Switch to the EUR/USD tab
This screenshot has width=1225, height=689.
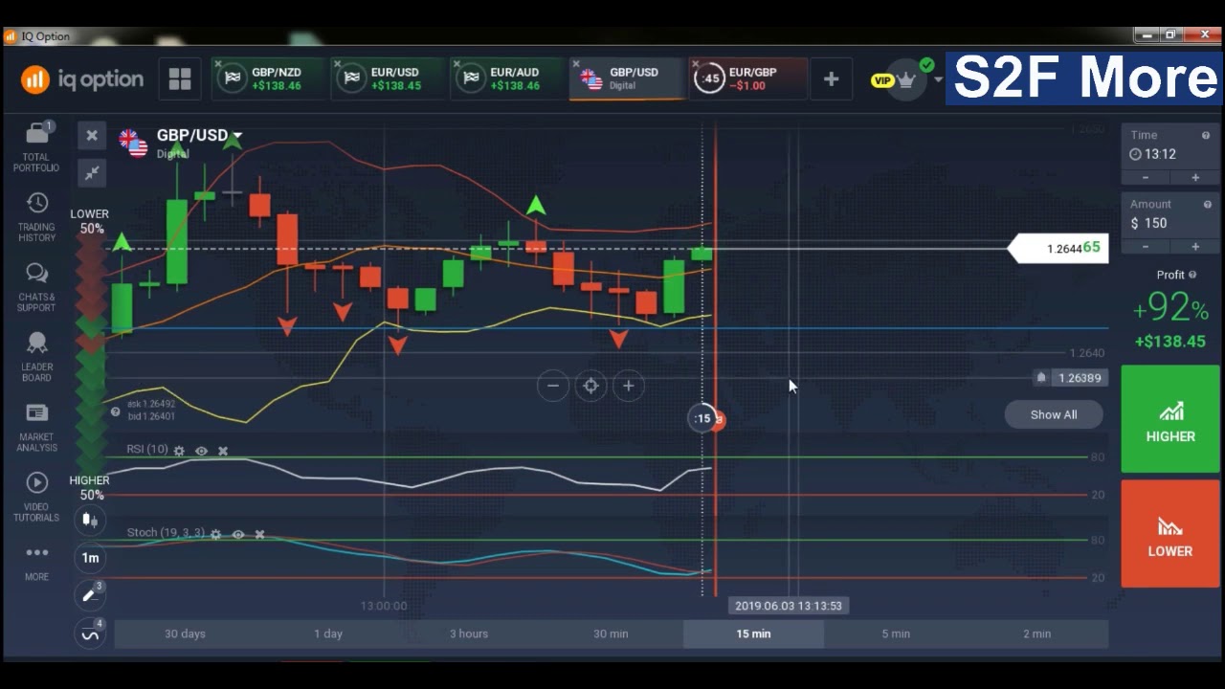click(x=388, y=79)
